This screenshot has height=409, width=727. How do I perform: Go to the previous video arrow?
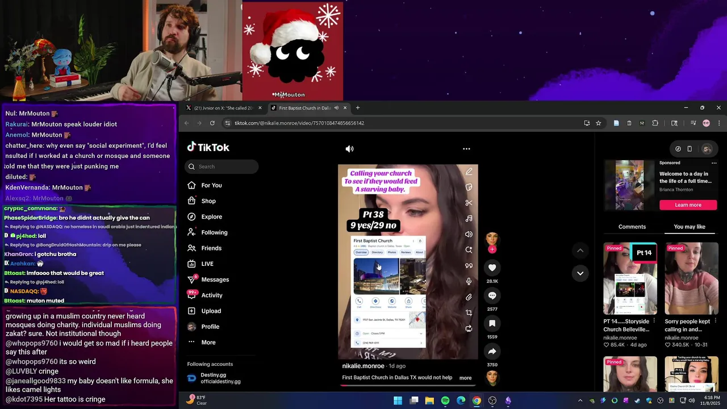pos(580,251)
